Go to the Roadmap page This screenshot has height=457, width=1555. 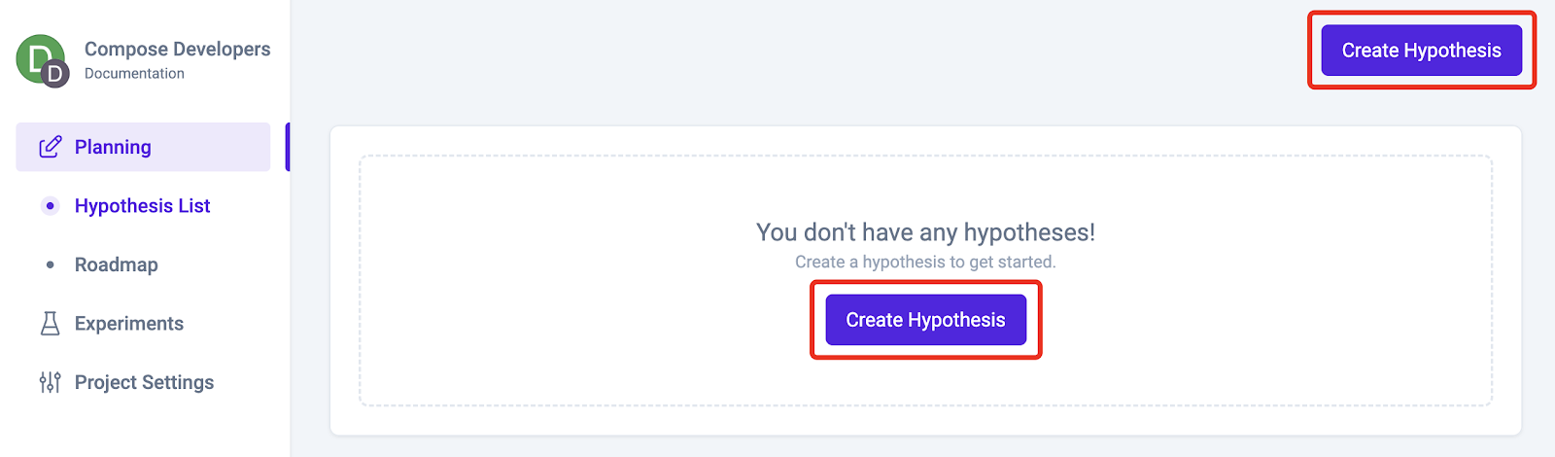116,264
